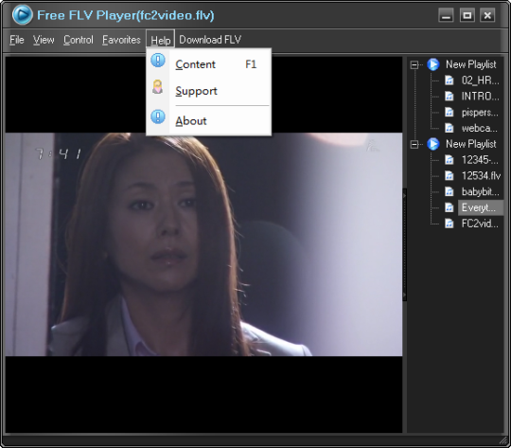Select the pispers... playlist entry
The width and height of the screenshot is (511, 448).
coord(480,113)
